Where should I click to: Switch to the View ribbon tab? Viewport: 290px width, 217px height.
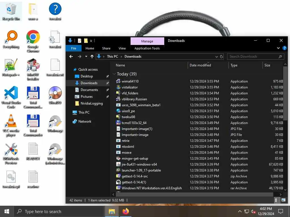[122, 48]
